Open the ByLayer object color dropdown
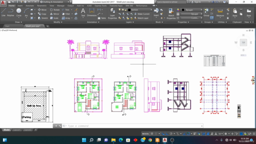The image size is (256, 144). click(201, 10)
